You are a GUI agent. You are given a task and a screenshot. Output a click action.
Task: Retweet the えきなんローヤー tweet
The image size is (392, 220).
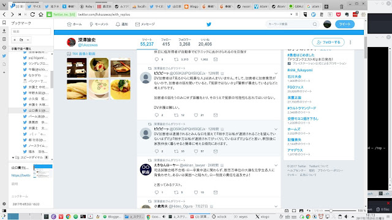176,193
